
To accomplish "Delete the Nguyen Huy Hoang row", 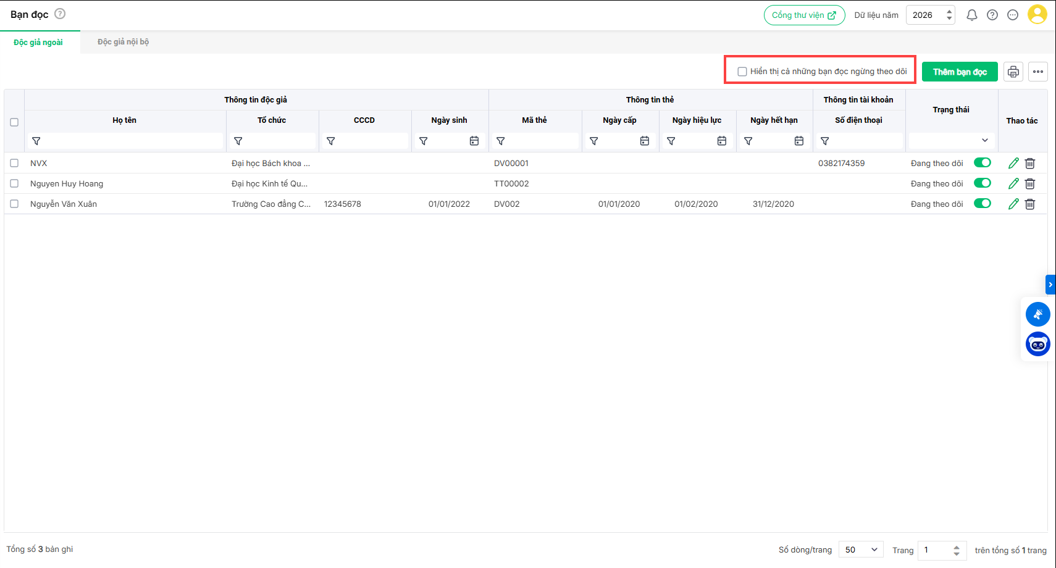I will 1030,184.
